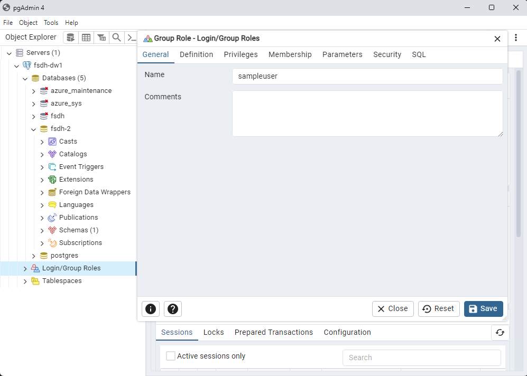Open the PSQL Tool terminal icon
This screenshot has height=376, width=527.
pos(131,37)
